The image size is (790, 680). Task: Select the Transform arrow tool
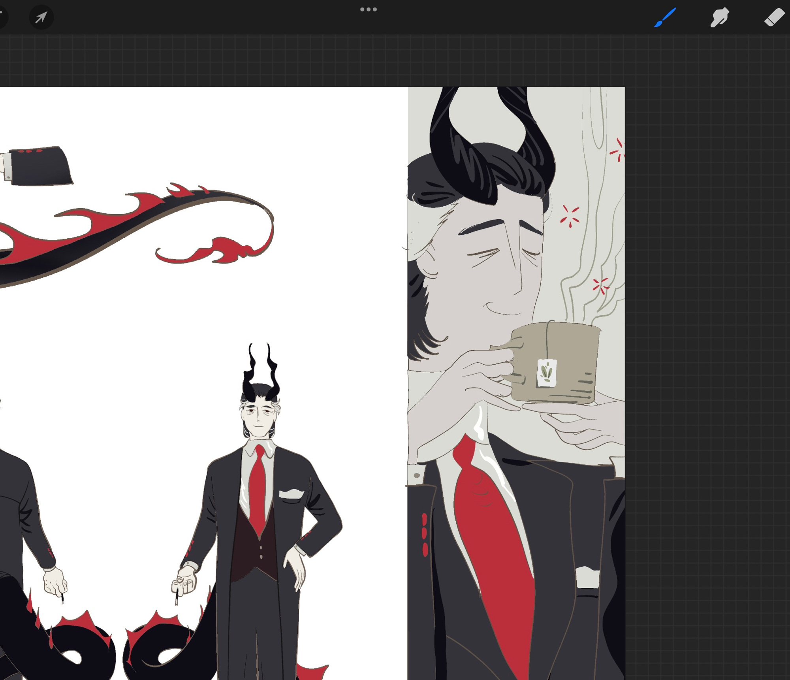coord(41,17)
